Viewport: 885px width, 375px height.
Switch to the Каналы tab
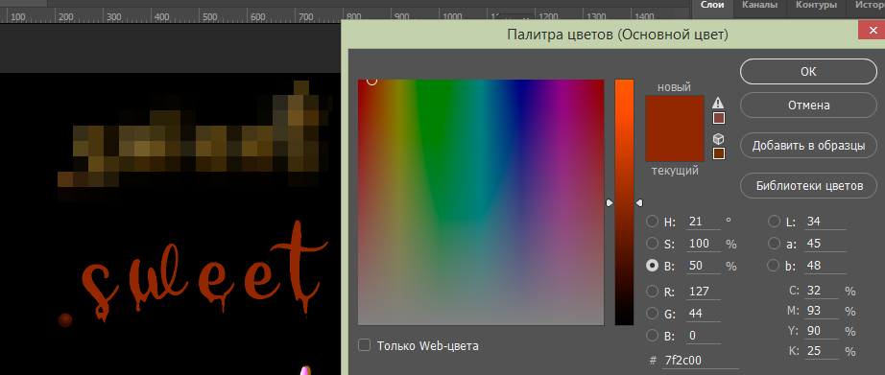pyautogui.click(x=759, y=6)
